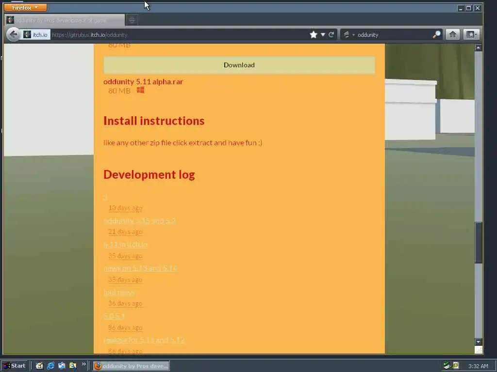
Task: Open the oddunity 5.15 and 5.2 devlog link
Action: tap(140, 220)
